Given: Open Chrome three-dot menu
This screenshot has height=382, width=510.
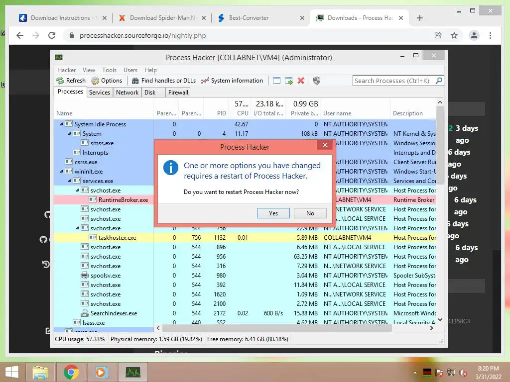Looking at the screenshot, I should [490, 35].
